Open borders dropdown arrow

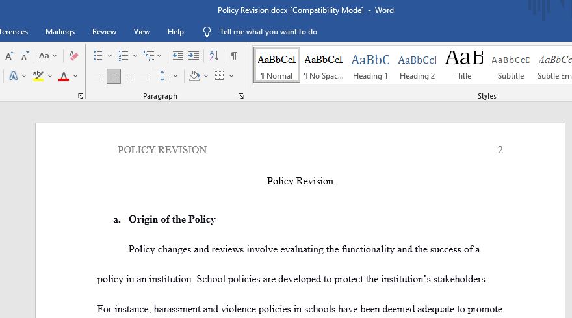tap(231, 76)
